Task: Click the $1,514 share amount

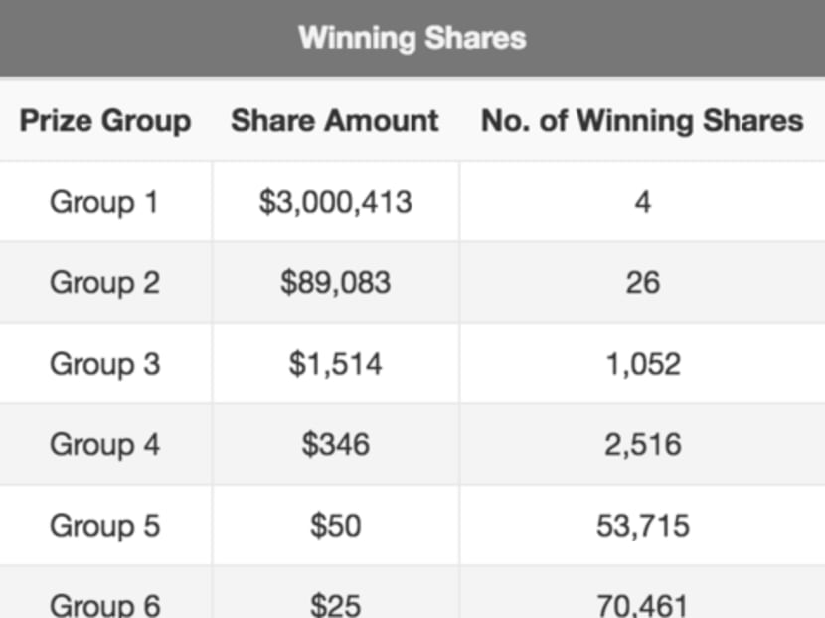Action: click(335, 364)
